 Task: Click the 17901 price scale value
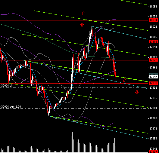point(153,108)
